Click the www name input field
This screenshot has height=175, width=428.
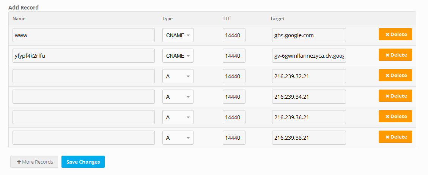[x=83, y=35]
